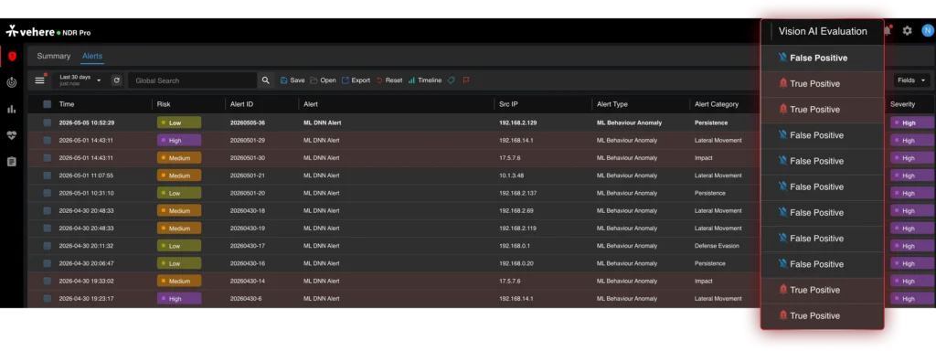Click the Timeline button
This screenshot has width=936, height=351.
(425, 80)
